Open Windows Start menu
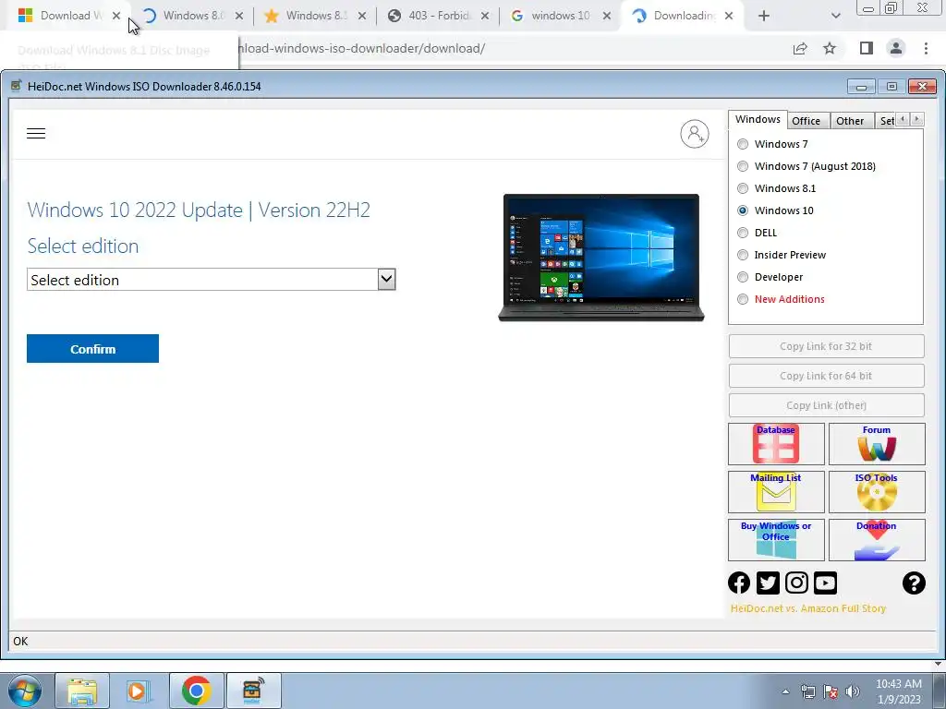 click(x=24, y=691)
